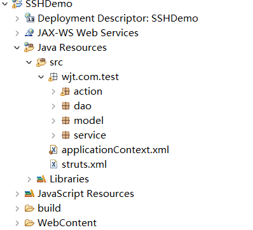
Task: Select the SSHDemo project label
Action: click(49, 4)
